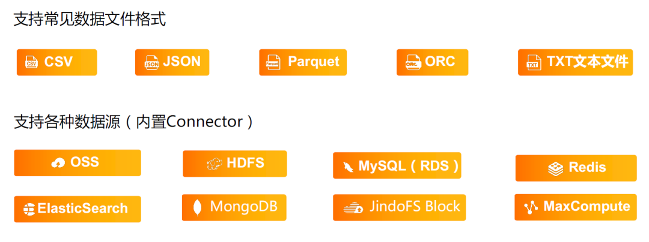Click the ORC file icon
Screen dimensions: 649x242
413,63
